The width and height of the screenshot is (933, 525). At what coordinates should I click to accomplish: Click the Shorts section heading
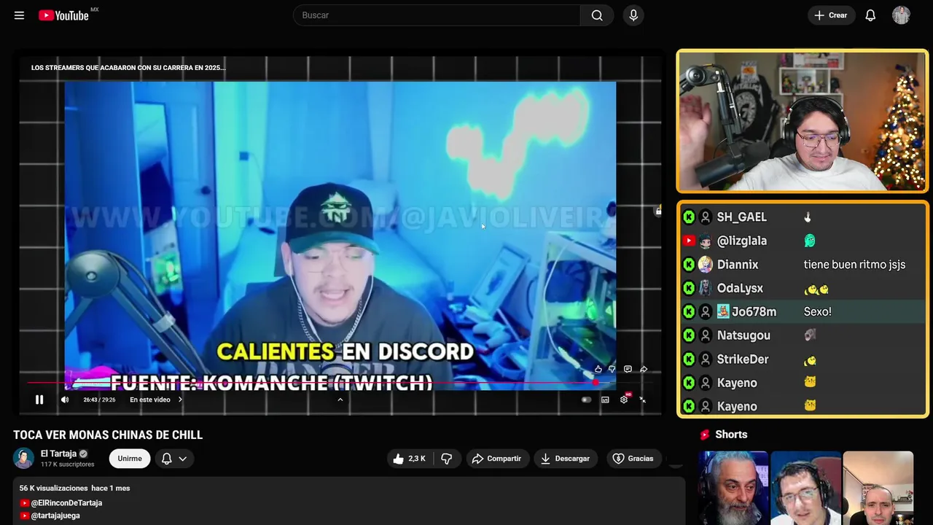(731, 435)
